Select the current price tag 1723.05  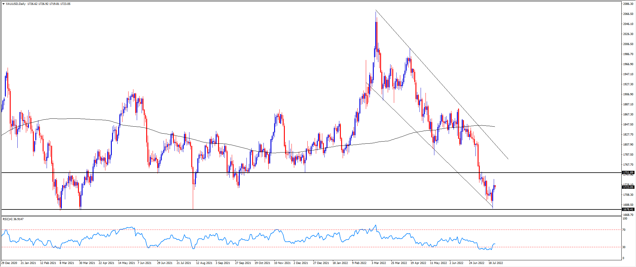coord(628,187)
